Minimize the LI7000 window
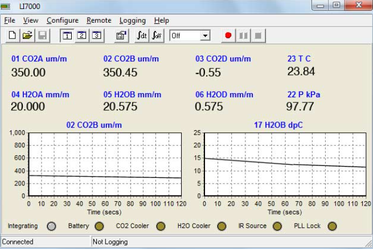 [320, 5]
